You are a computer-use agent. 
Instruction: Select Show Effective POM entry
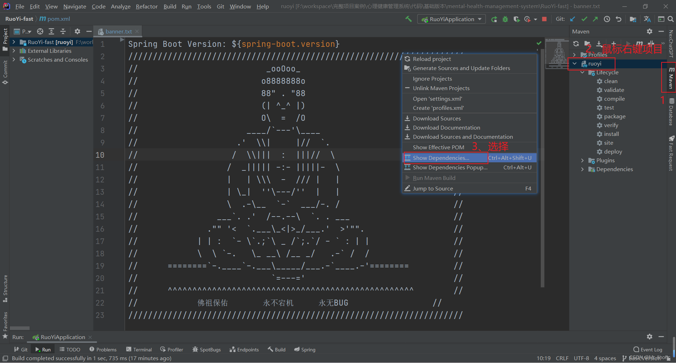[x=470, y=147]
